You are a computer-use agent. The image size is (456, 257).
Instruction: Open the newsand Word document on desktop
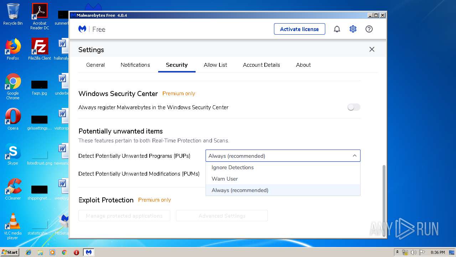tap(62, 154)
